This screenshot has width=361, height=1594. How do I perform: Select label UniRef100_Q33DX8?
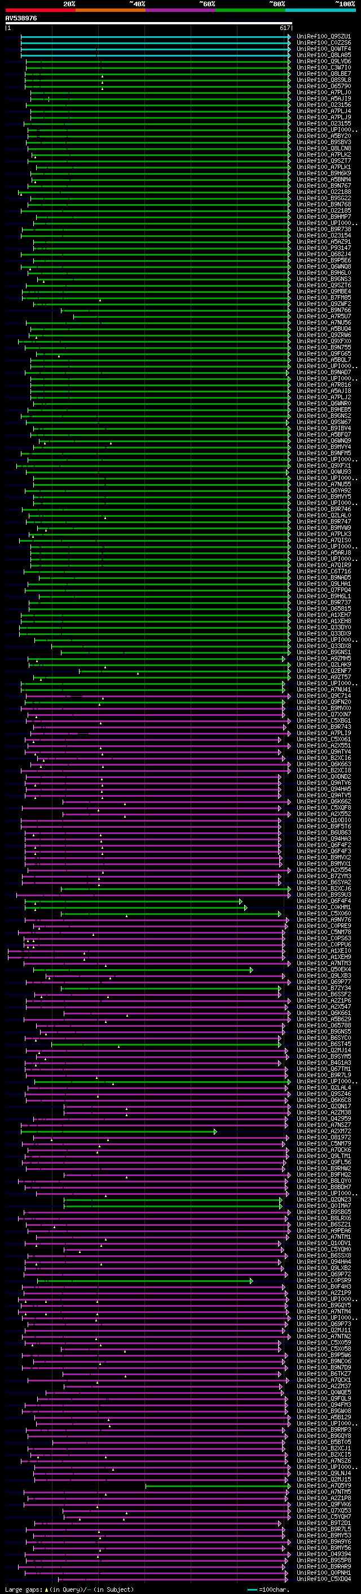pos(323,646)
